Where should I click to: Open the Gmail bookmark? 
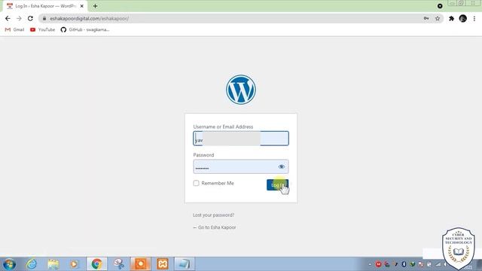[14, 29]
